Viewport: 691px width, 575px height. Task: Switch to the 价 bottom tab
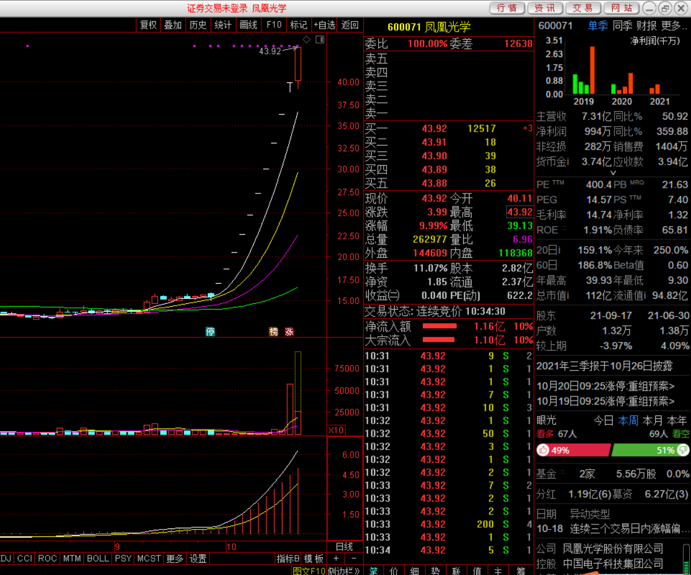[x=394, y=571]
